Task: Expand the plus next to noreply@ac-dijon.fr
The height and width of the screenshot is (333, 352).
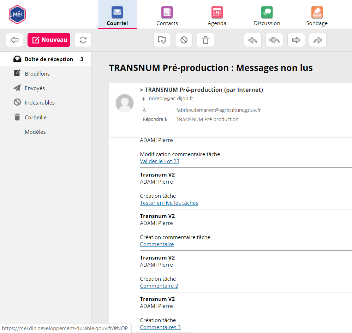Action: [143, 99]
